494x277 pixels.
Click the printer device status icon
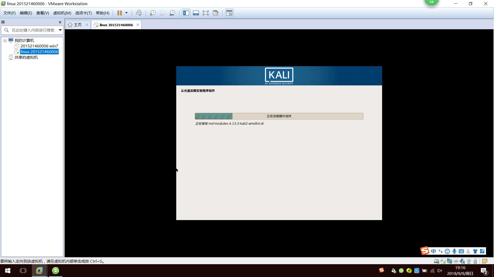pyautogui.click(x=456, y=261)
